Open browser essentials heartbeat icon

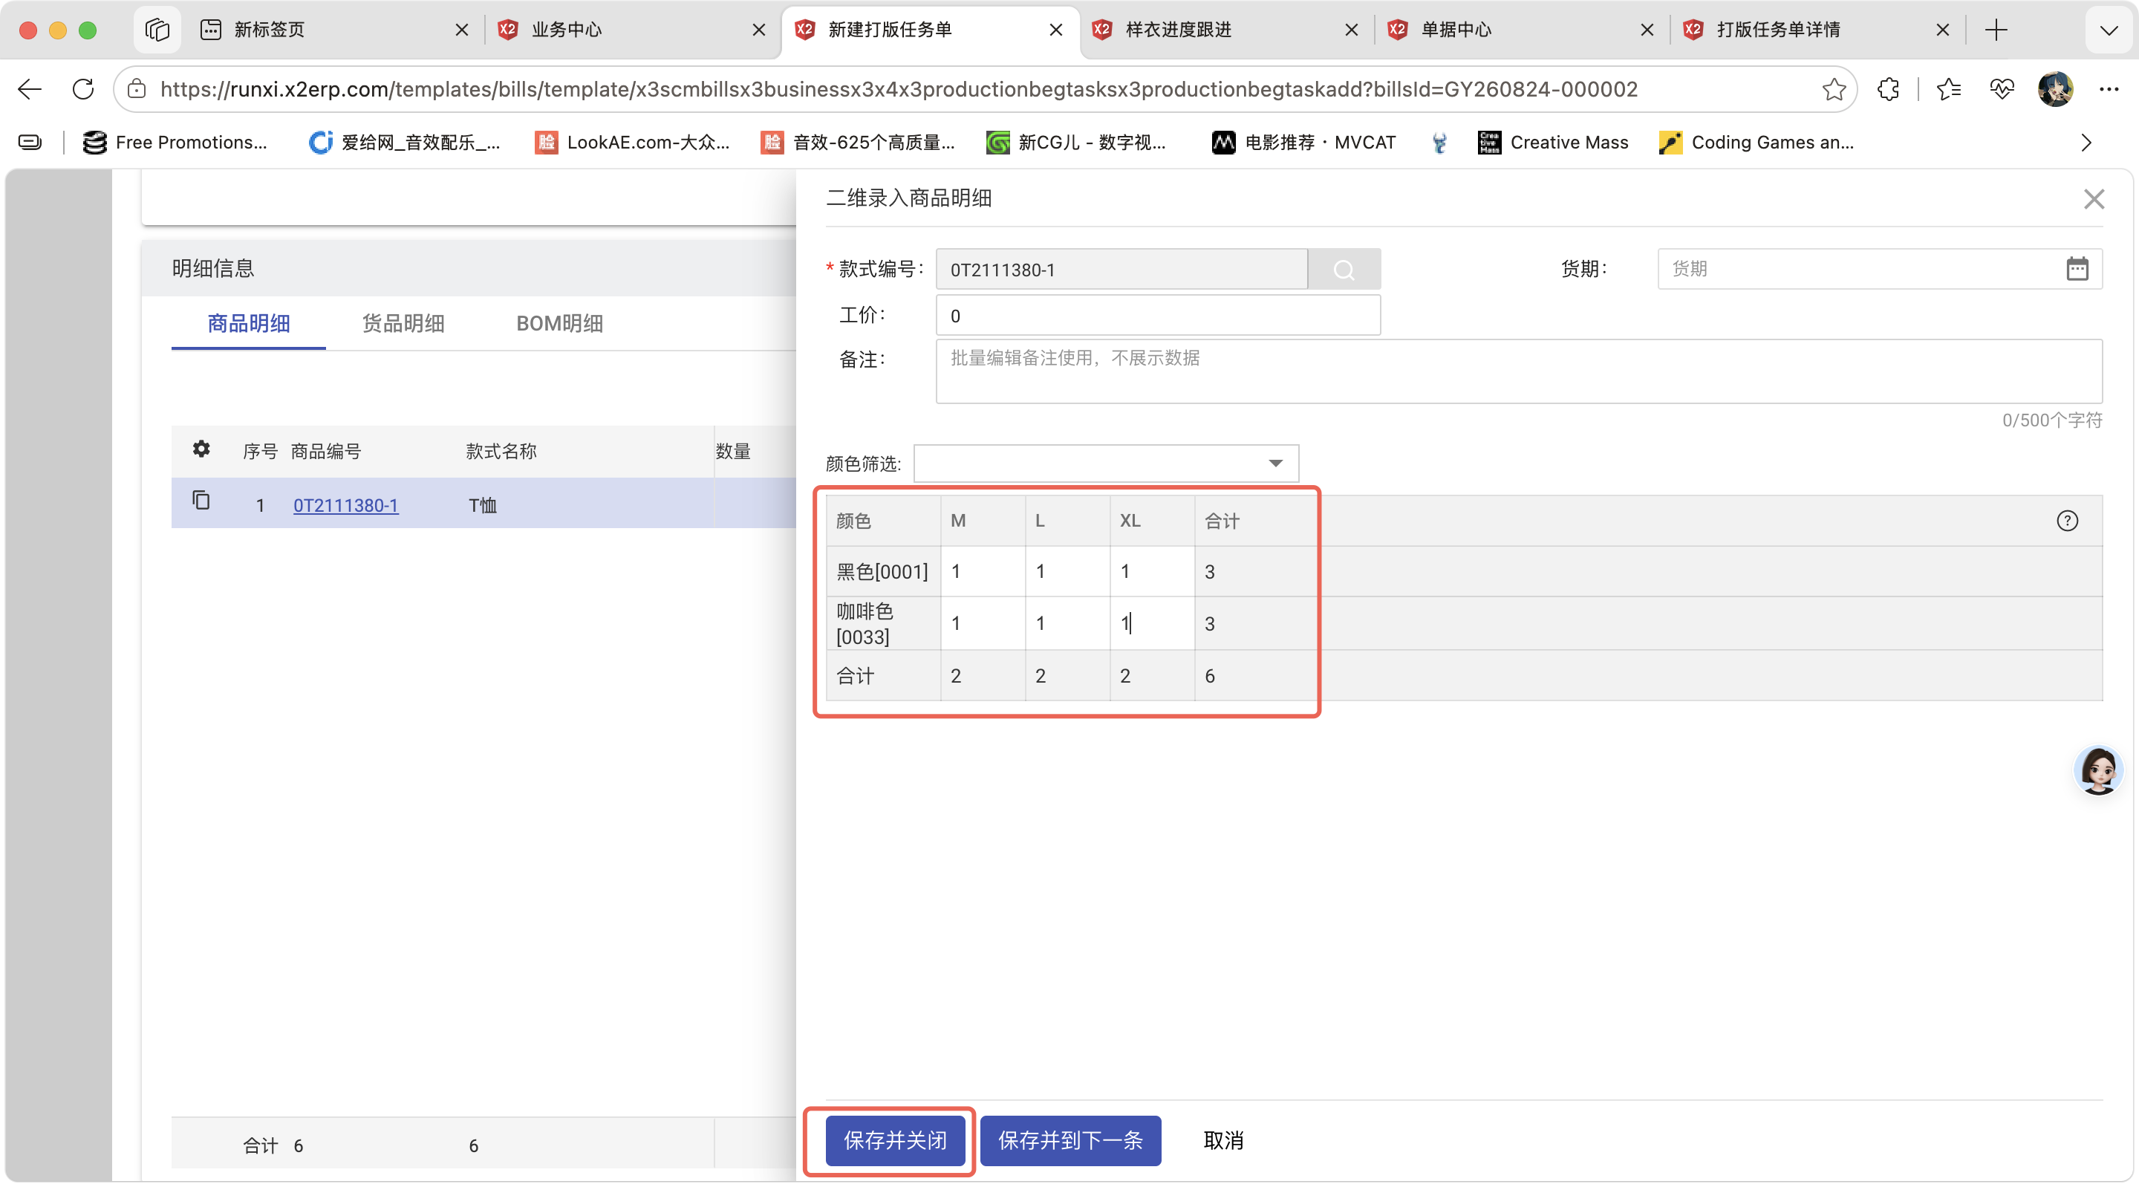(x=2002, y=89)
